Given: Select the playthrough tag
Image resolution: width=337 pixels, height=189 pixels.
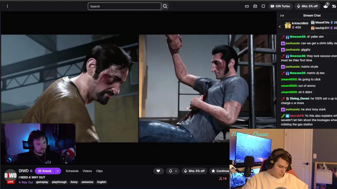Looking at the screenshot, I should point(59,182).
